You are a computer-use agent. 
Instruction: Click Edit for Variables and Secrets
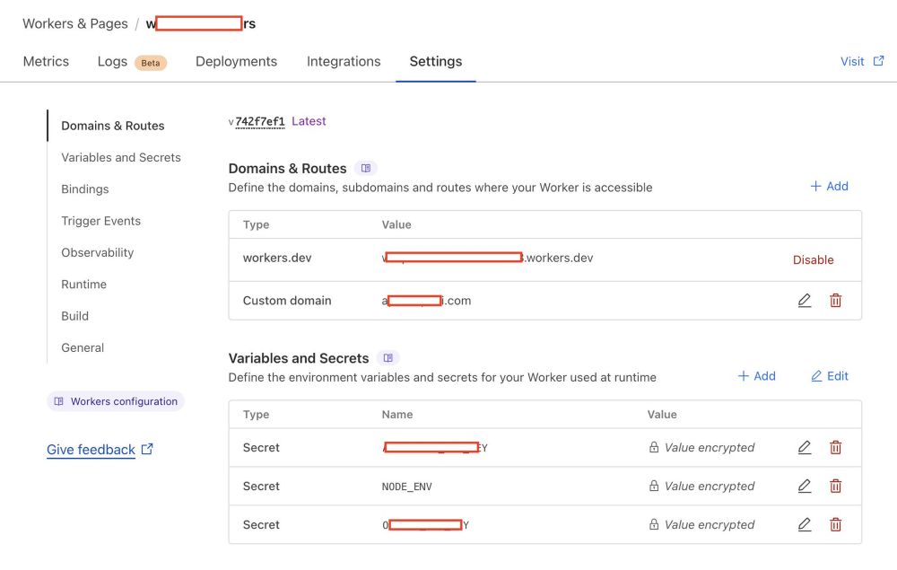point(829,376)
